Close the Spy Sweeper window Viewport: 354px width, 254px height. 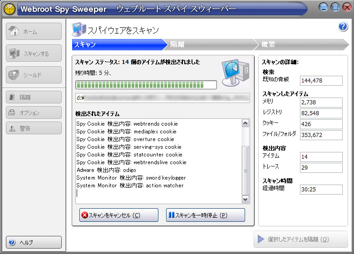coord(347,7)
